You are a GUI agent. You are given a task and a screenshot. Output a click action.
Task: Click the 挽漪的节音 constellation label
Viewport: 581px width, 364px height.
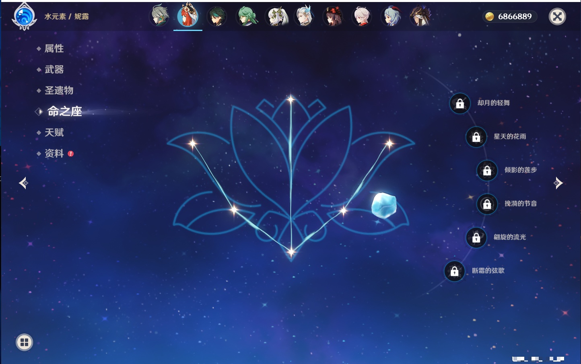pyautogui.click(x=521, y=204)
